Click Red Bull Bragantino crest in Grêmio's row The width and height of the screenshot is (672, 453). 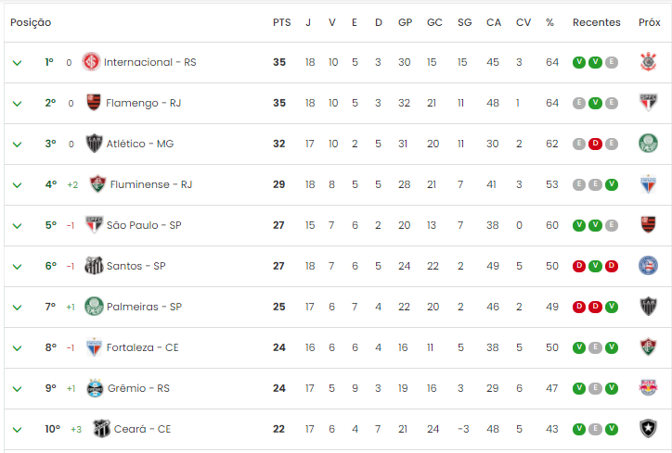pos(648,387)
